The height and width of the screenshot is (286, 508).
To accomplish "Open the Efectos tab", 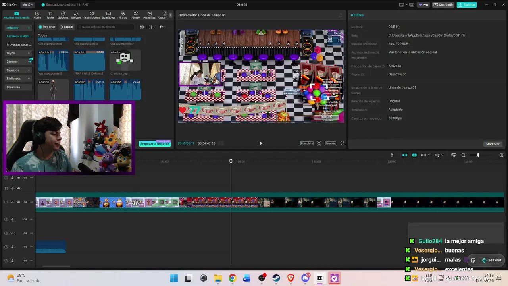I will click(76, 15).
